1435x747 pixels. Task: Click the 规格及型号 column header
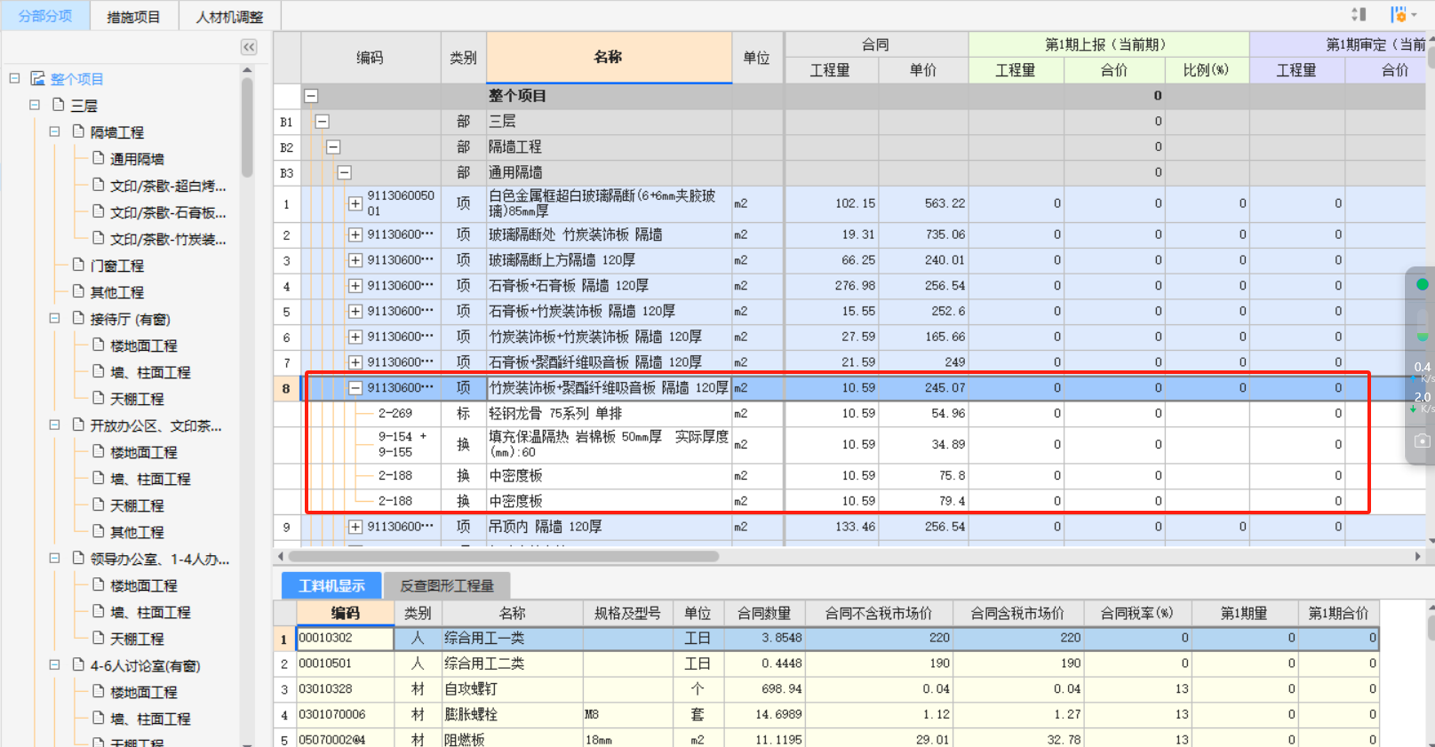coord(627,613)
